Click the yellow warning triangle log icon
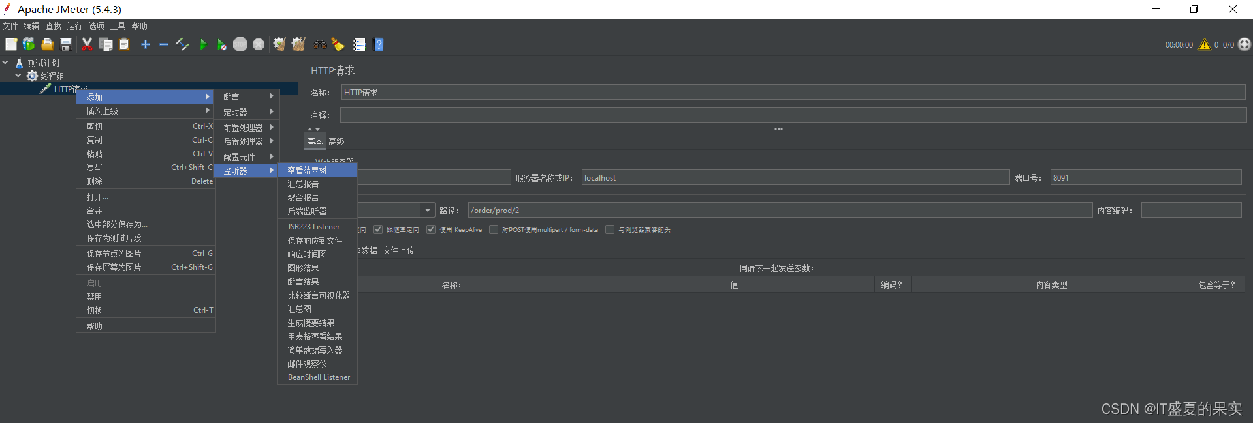The image size is (1253, 423). click(x=1205, y=44)
